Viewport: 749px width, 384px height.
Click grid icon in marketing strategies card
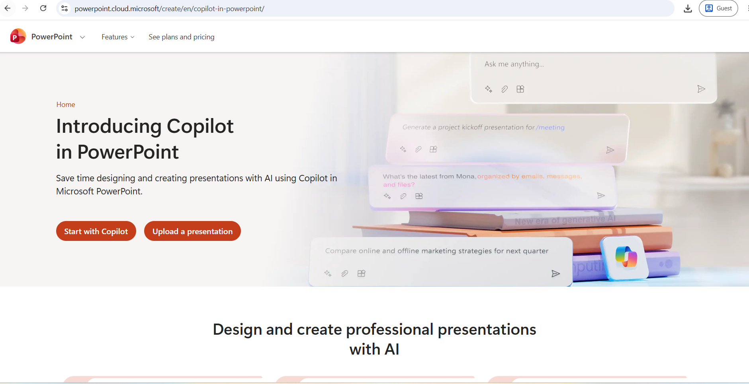coord(361,273)
